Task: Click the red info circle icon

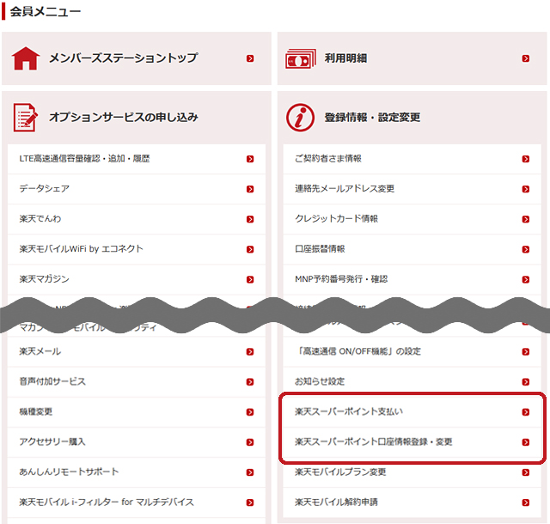Action: pyautogui.click(x=300, y=118)
